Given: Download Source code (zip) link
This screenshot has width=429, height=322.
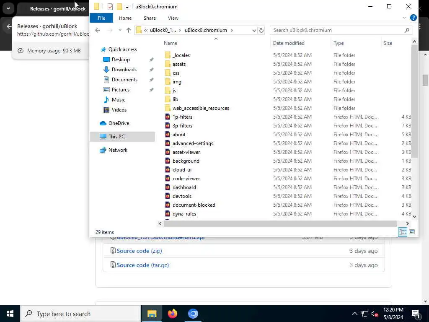Looking at the screenshot, I should (x=139, y=251).
